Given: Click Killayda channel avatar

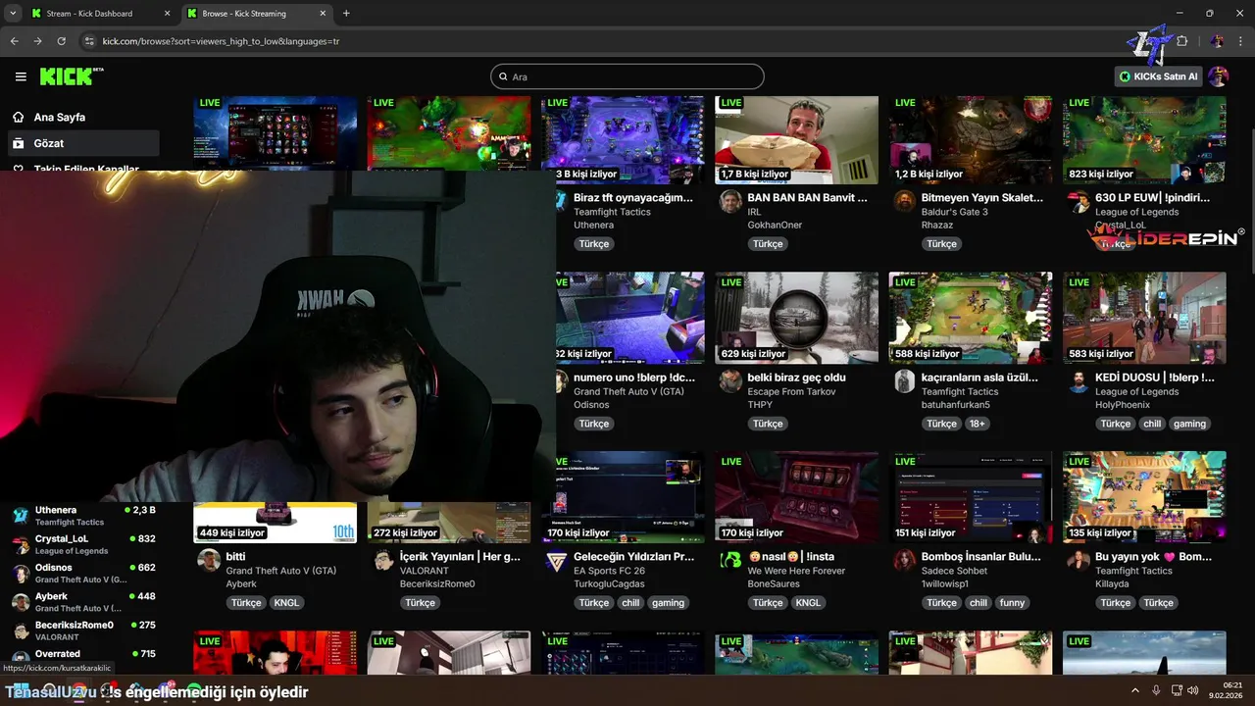Looking at the screenshot, I should [x=1078, y=560].
